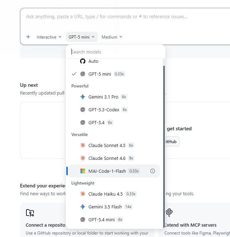The image size is (230, 237).
Task: Click the plus attach icon in prompt box
Action: click(x=28, y=37)
